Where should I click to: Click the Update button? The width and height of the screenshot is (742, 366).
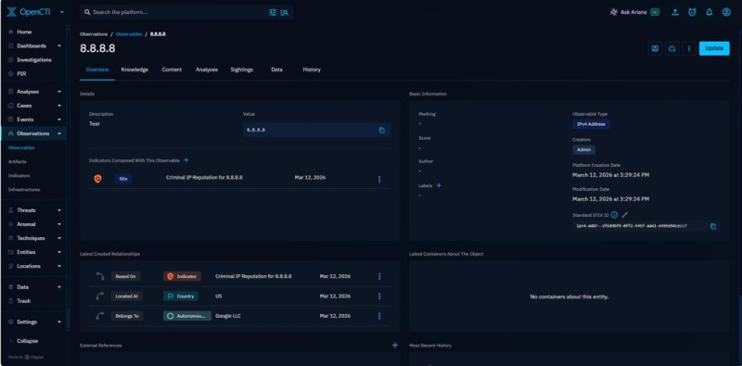pos(714,48)
